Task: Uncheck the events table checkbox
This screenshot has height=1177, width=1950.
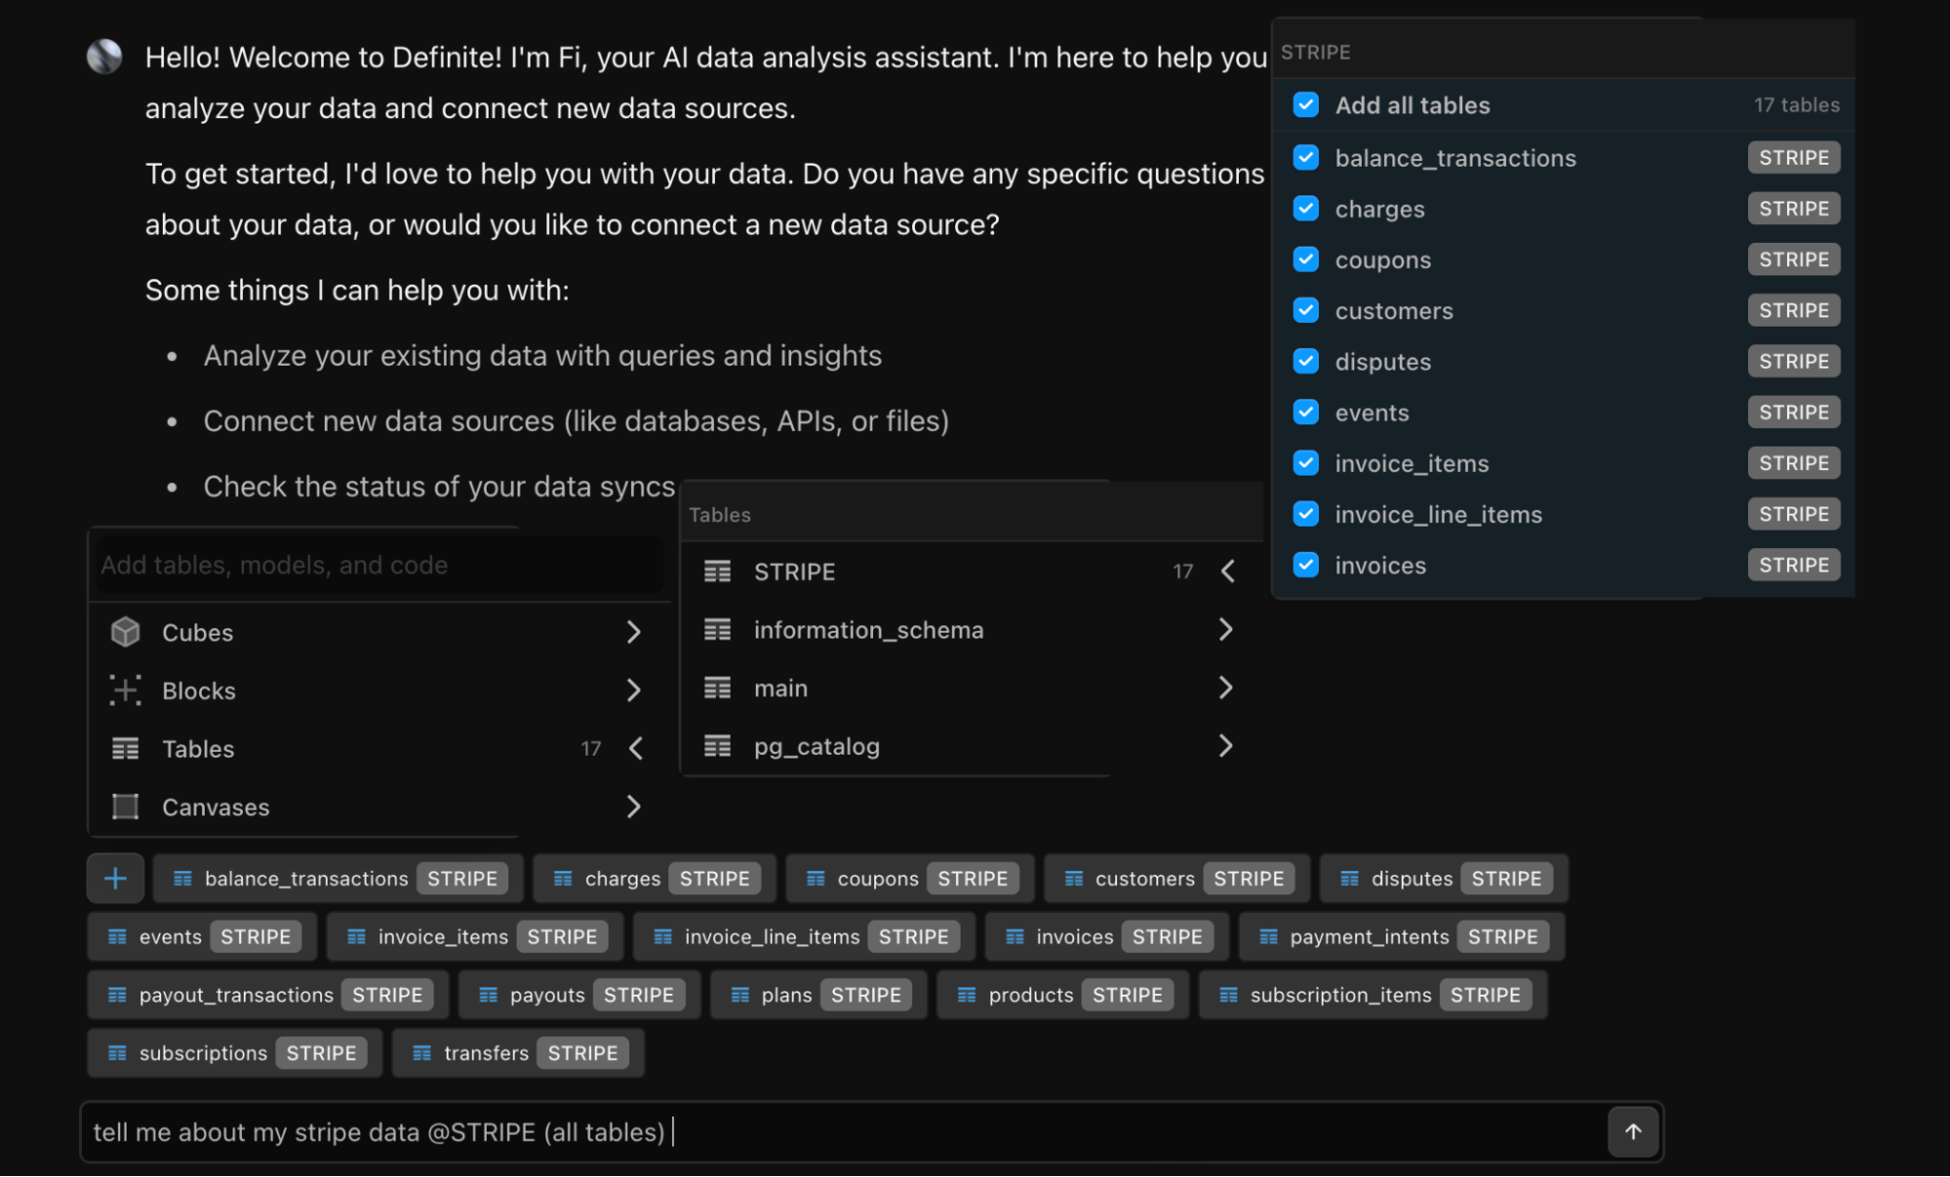Action: click(x=1306, y=412)
